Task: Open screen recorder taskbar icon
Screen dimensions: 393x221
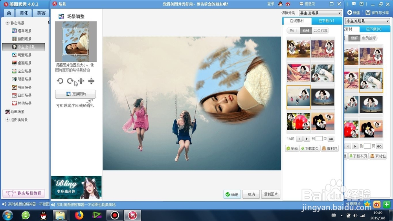Action: point(114,215)
